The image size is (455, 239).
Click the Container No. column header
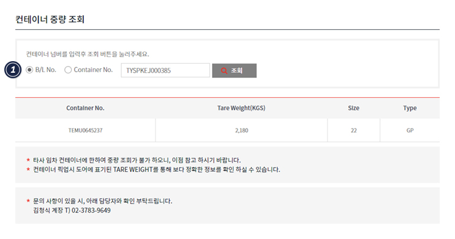pos(85,108)
